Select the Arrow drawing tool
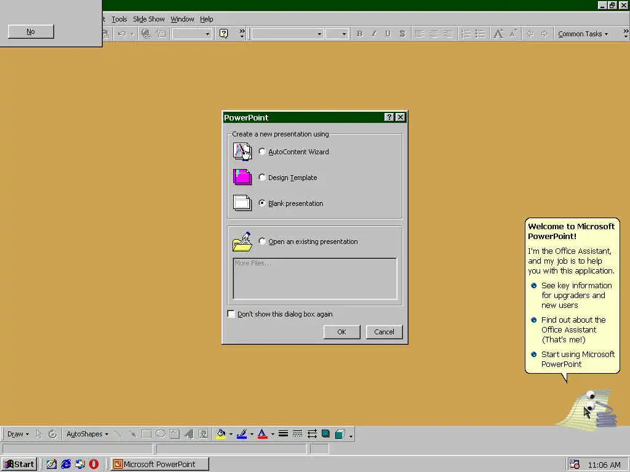The image size is (630, 472). click(x=132, y=434)
